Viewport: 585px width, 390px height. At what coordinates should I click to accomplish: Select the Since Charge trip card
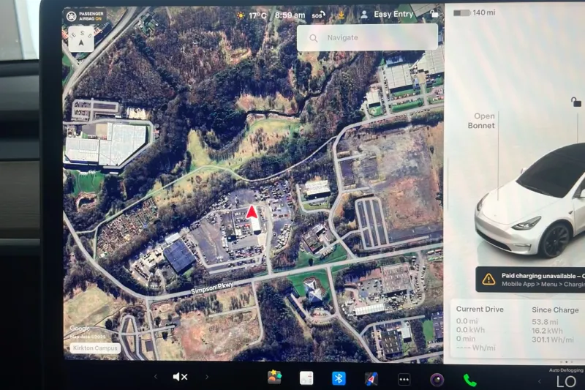[556, 325]
